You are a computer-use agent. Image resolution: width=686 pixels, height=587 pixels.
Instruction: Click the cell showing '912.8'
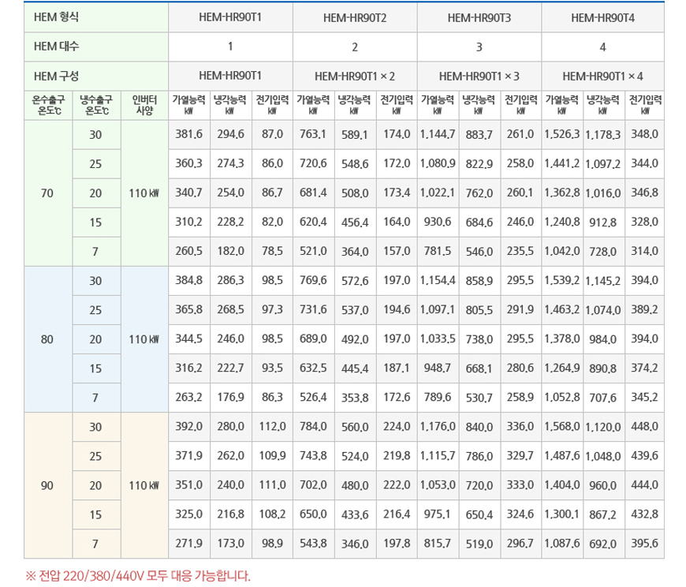pos(603,222)
